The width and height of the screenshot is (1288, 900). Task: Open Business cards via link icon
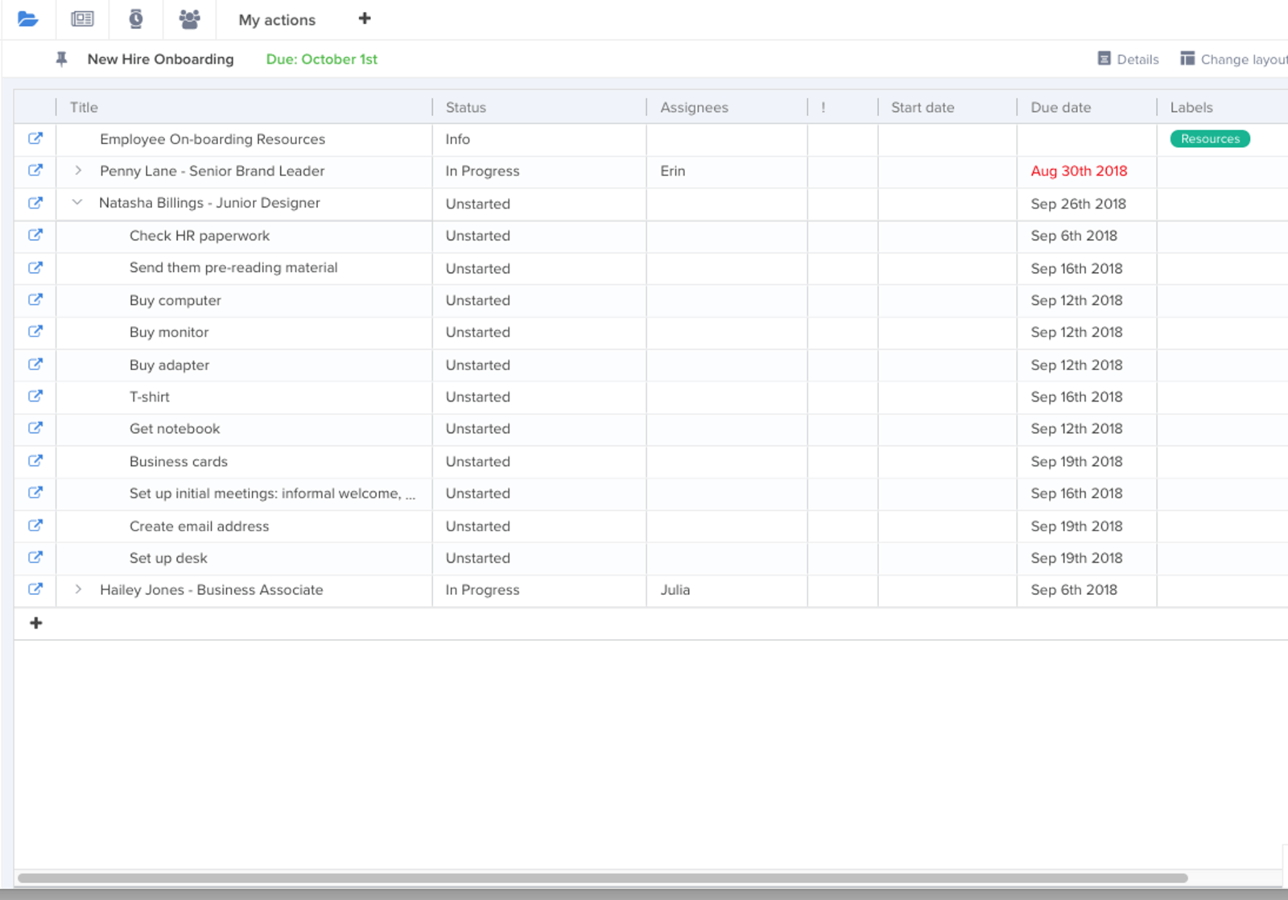coord(35,460)
